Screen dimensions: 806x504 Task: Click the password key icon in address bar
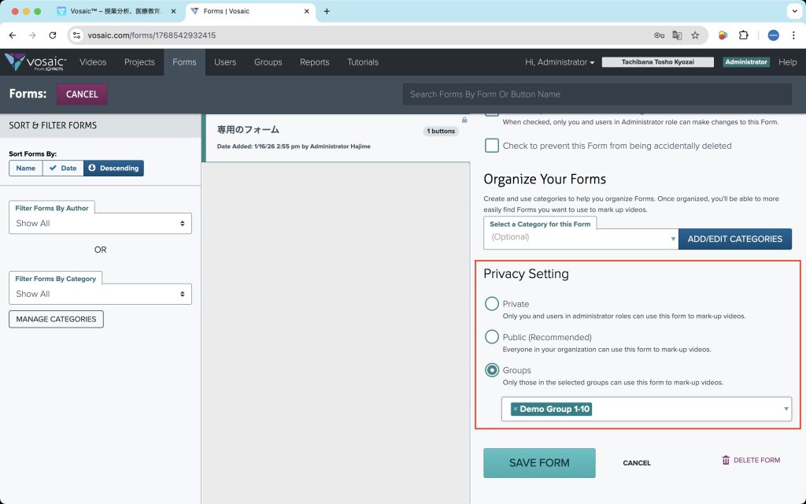(x=659, y=35)
